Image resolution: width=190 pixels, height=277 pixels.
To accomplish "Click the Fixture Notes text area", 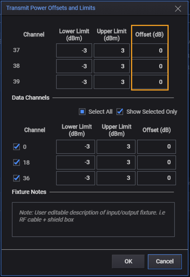I will point(93,220).
